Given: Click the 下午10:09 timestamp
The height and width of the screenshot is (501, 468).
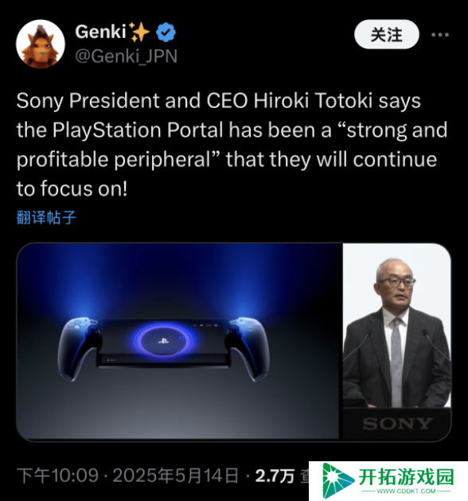Looking at the screenshot, I should pyautogui.click(x=57, y=476).
